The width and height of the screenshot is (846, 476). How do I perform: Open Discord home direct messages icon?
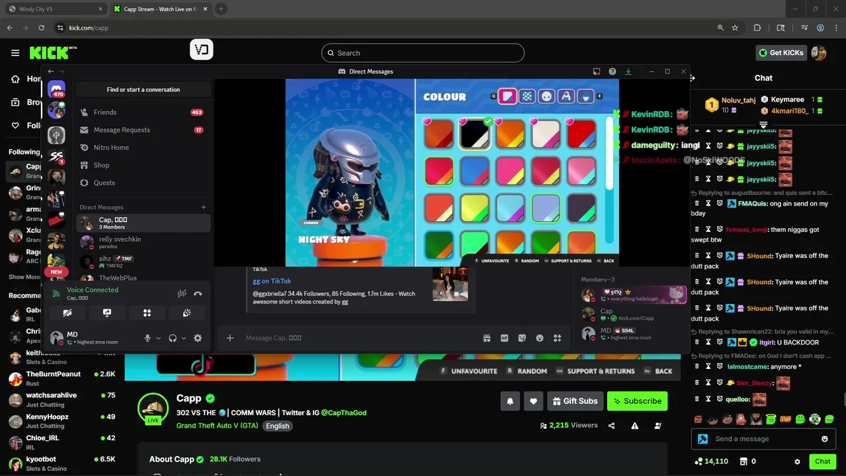coord(57,90)
